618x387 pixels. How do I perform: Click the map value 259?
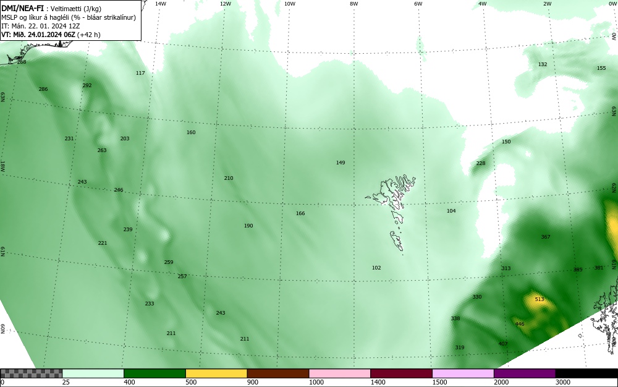pyautogui.click(x=169, y=262)
